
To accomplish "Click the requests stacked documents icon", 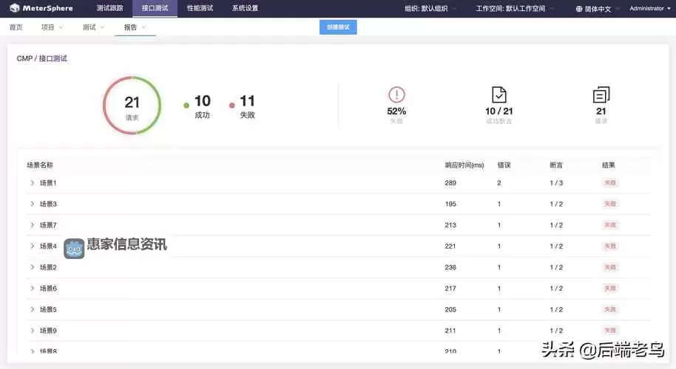I will [601, 94].
